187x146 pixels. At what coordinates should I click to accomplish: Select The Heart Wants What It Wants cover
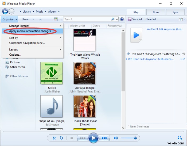click(85, 40)
